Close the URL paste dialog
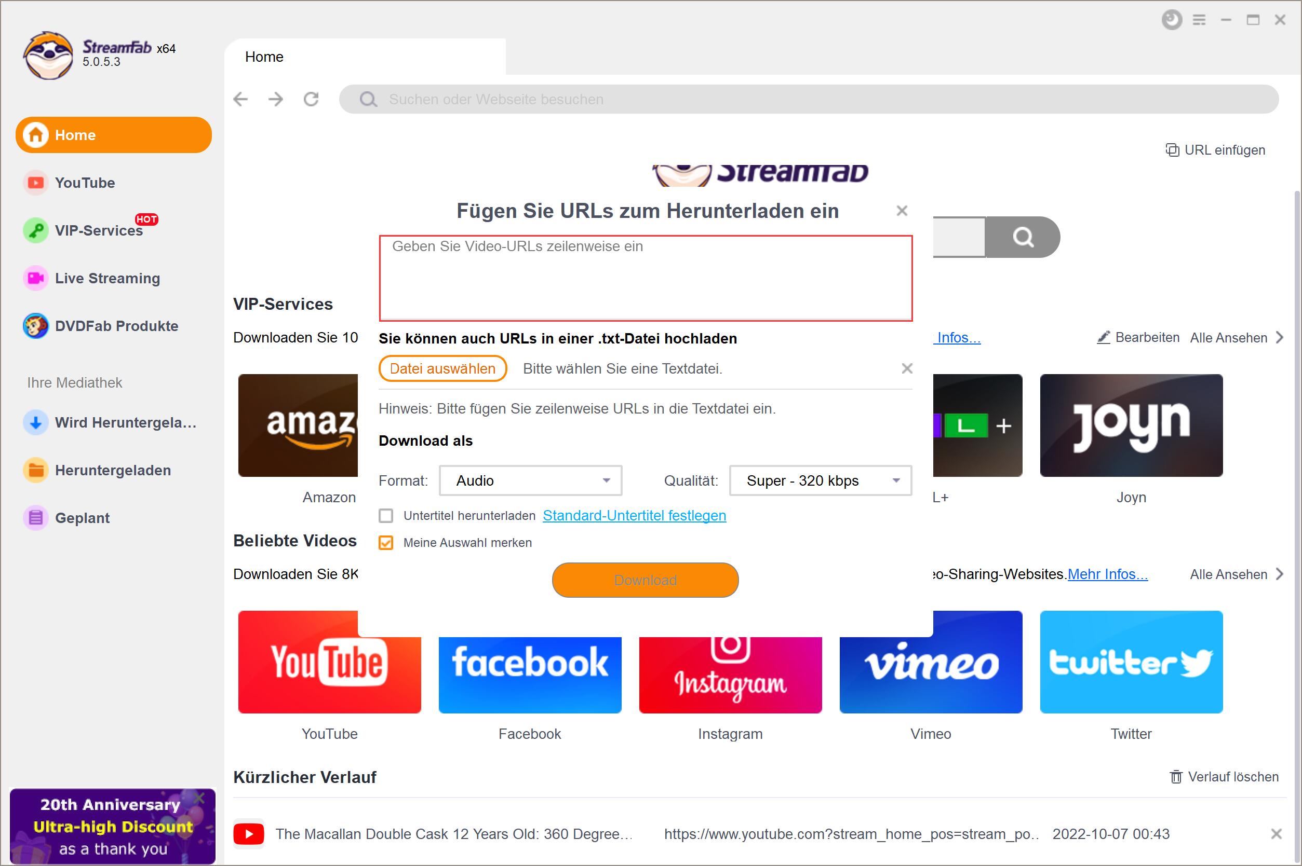The image size is (1302, 866). click(902, 211)
